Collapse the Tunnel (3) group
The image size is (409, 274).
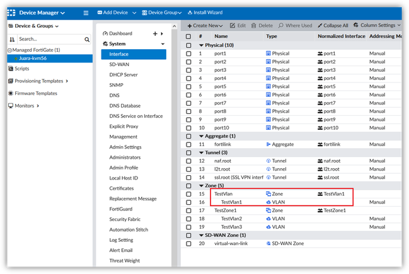click(x=201, y=152)
